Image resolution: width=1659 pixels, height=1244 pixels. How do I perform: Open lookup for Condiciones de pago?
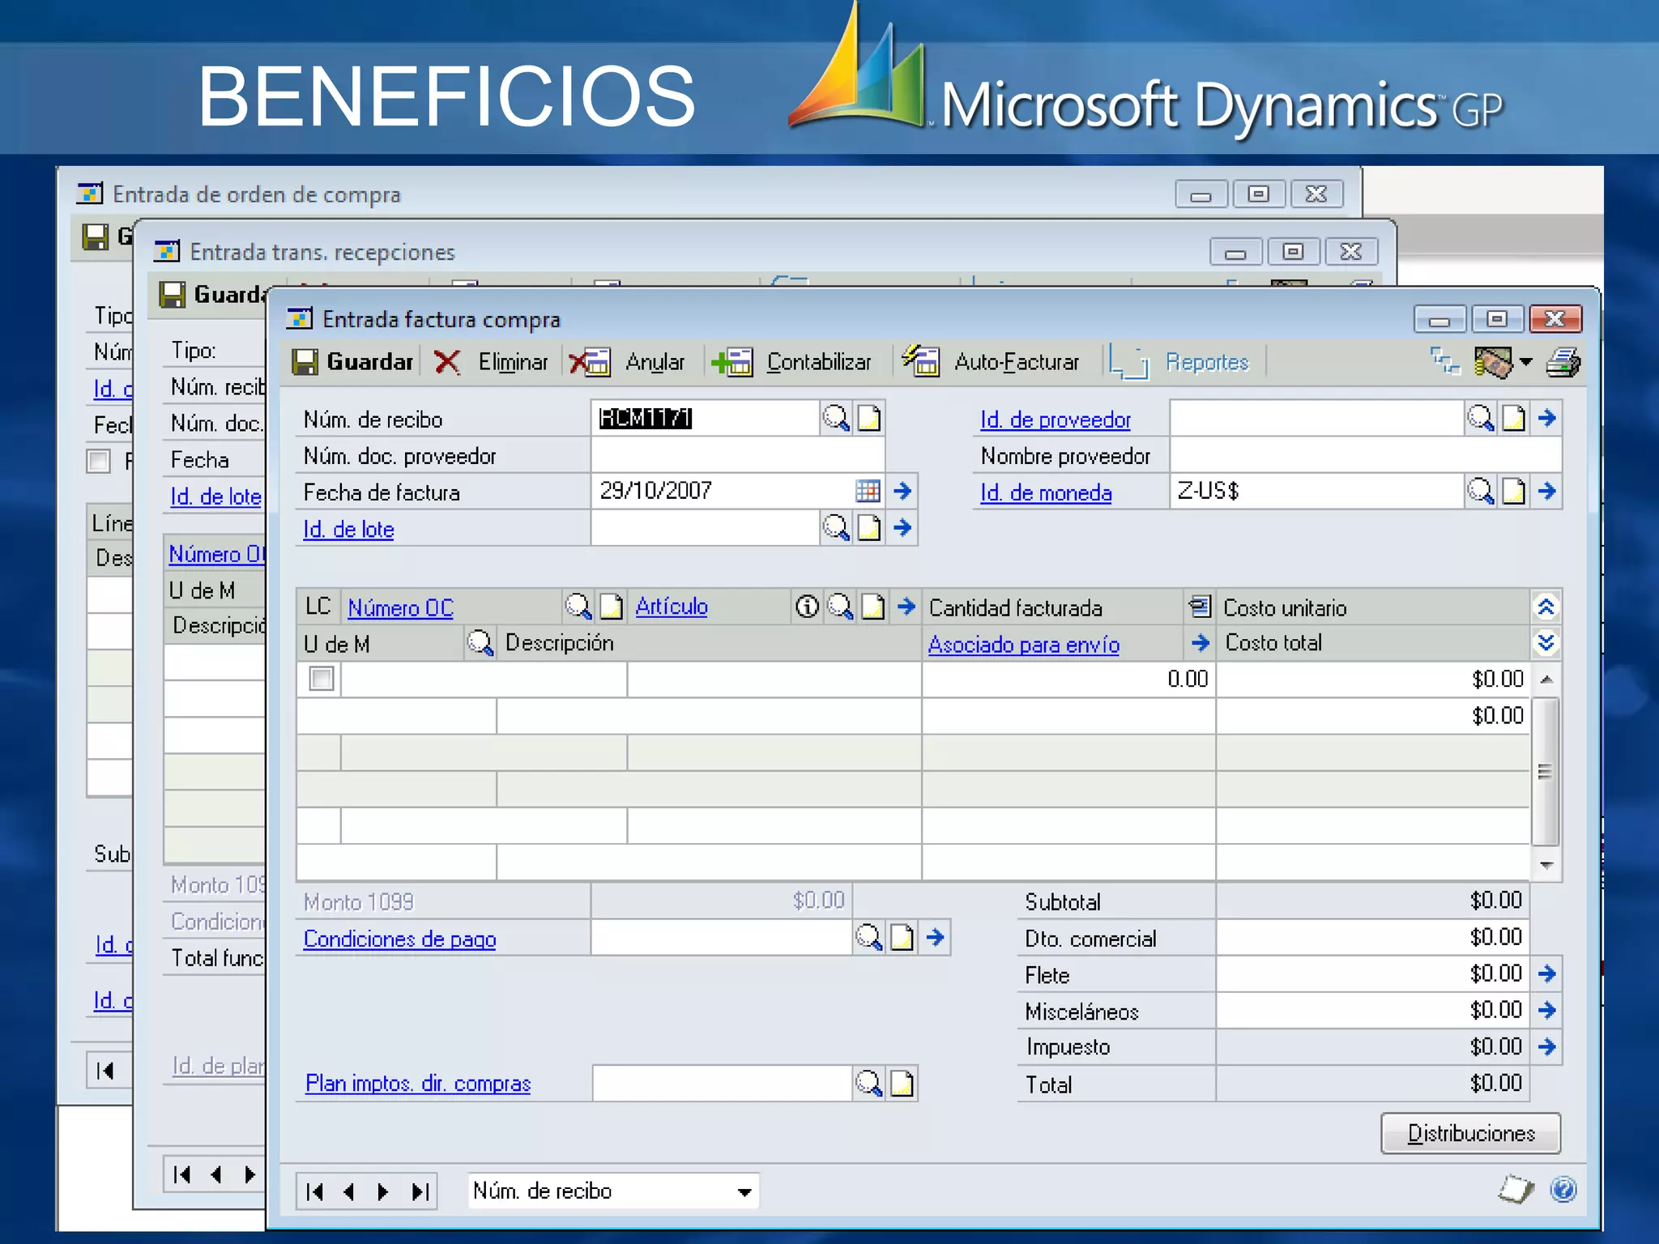pyautogui.click(x=869, y=937)
